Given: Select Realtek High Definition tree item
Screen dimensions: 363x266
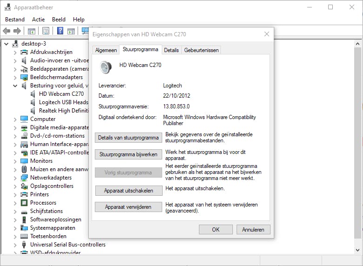Looking at the screenshot, I should [64, 111].
